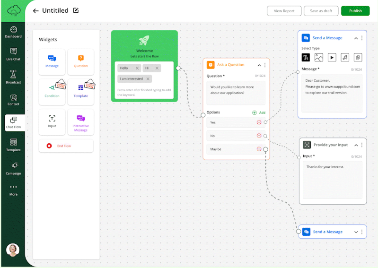Image resolution: width=378 pixels, height=268 pixels.
Task: Click the Yes option field
Action: pyautogui.click(x=236, y=122)
